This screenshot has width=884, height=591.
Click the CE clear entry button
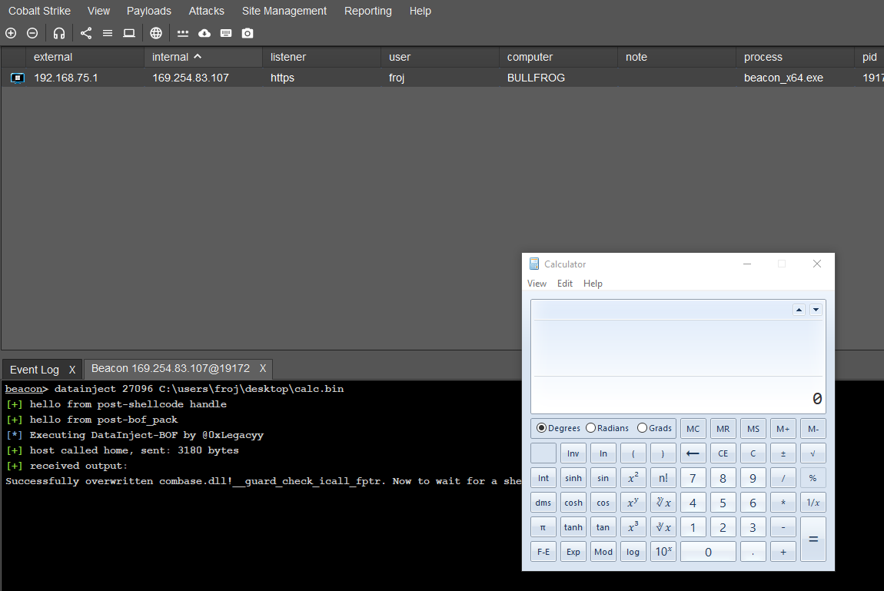tap(723, 453)
